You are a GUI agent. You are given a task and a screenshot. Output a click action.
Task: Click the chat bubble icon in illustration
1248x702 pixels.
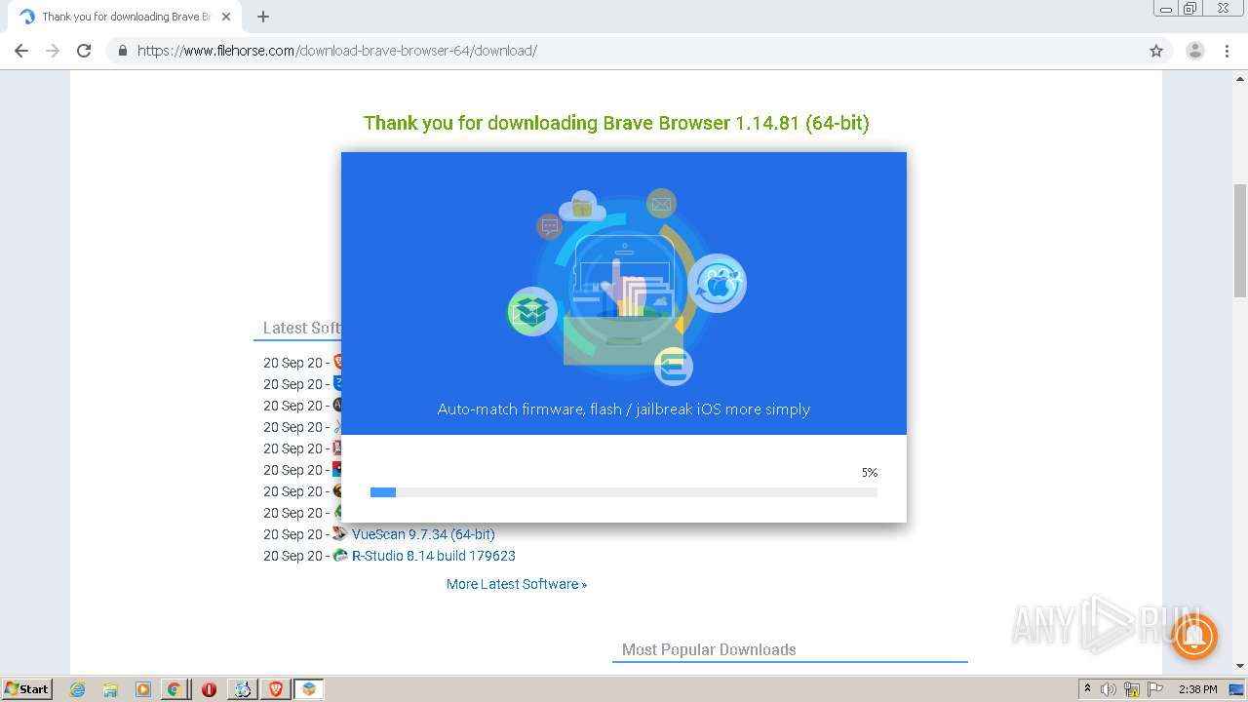(550, 227)
